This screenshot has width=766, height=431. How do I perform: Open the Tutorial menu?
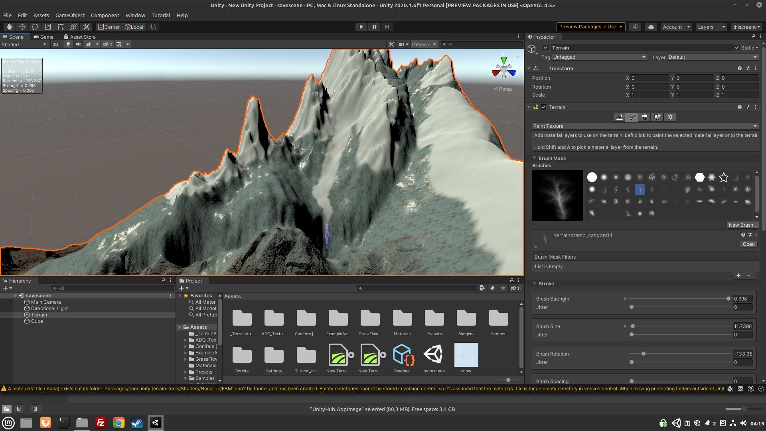click(161, 15)
